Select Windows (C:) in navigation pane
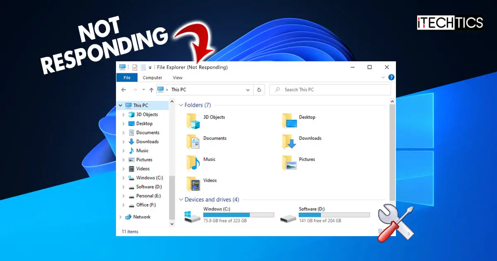This screenshot has width=497, height=261. (x=145, y=178)
